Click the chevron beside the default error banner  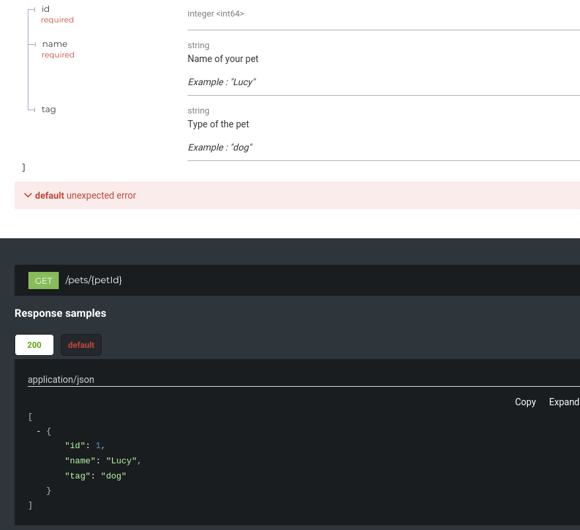[x=28, y=195]
